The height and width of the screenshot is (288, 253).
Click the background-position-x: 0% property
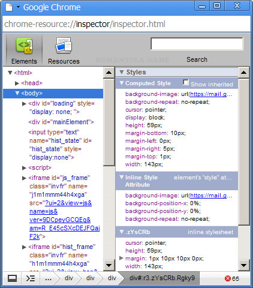(x=163, y=203)
